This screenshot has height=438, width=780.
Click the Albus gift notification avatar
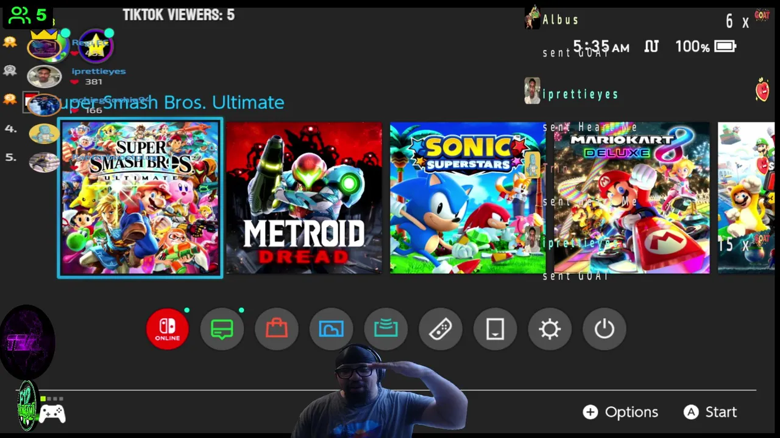point(533,18)
